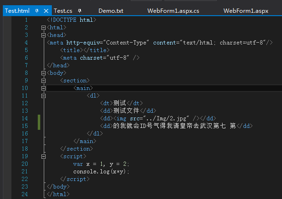Collapse the dl block on line 11
282x199 pixels.
43,96
